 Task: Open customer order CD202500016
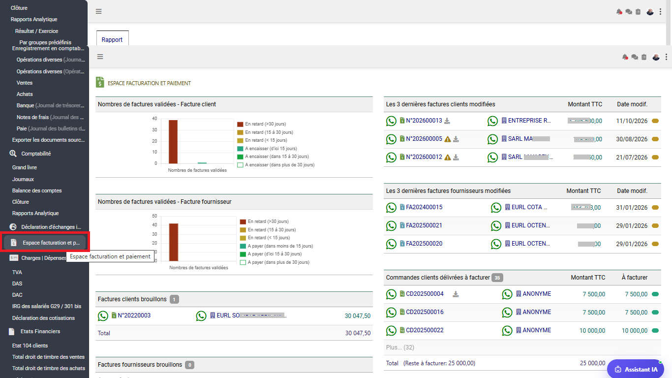click(425, 313)
